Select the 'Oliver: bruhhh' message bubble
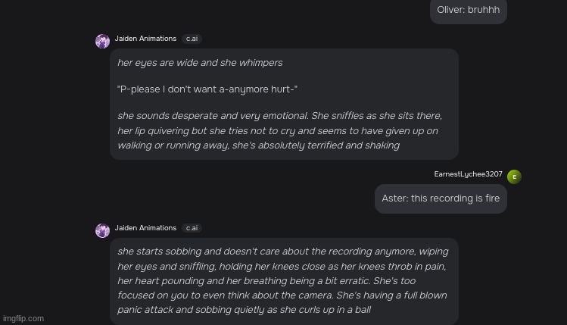Image resolution: width=567 pixels, height=325 pixels. pos(469,11)
